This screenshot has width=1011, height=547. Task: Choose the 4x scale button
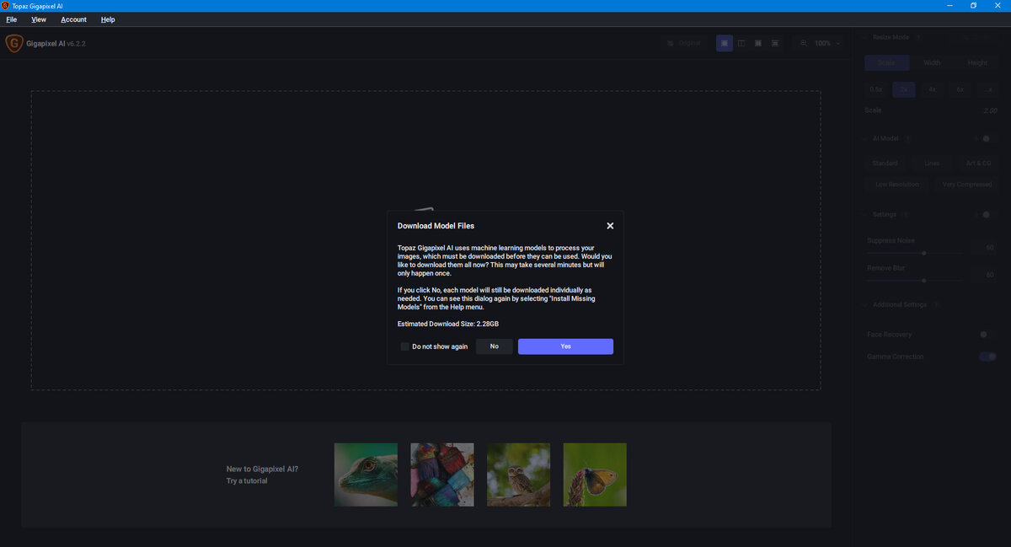click(x=933, y=89)
